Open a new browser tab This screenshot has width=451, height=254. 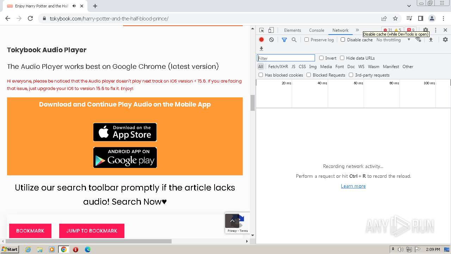pyautogui.click(x=95, y=6)
